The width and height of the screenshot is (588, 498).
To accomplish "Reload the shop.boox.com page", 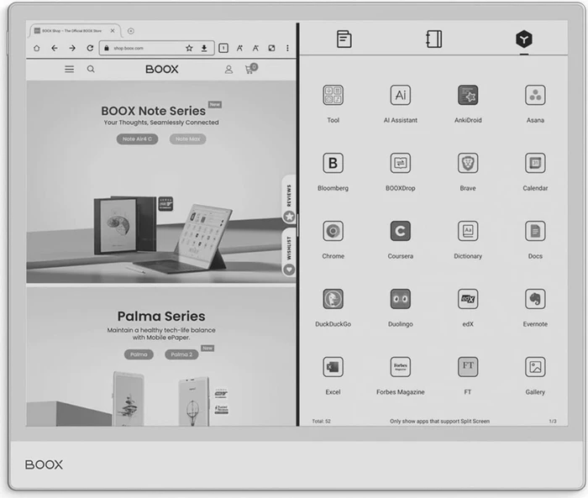I will coord(90,48).
